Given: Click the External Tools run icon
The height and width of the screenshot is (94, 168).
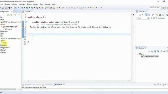Looking at the screenshot, I should 37,8.
